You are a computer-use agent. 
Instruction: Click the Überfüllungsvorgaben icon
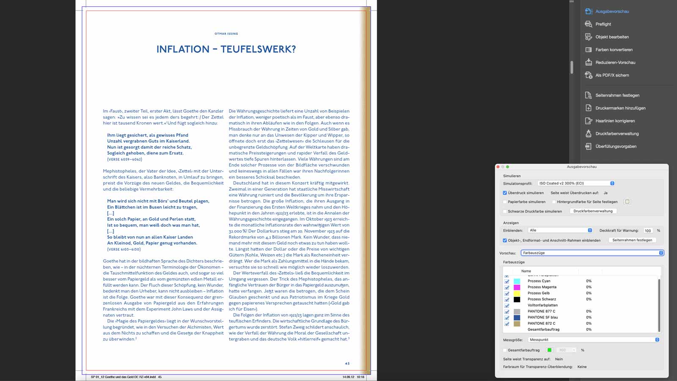coord(588,146)
